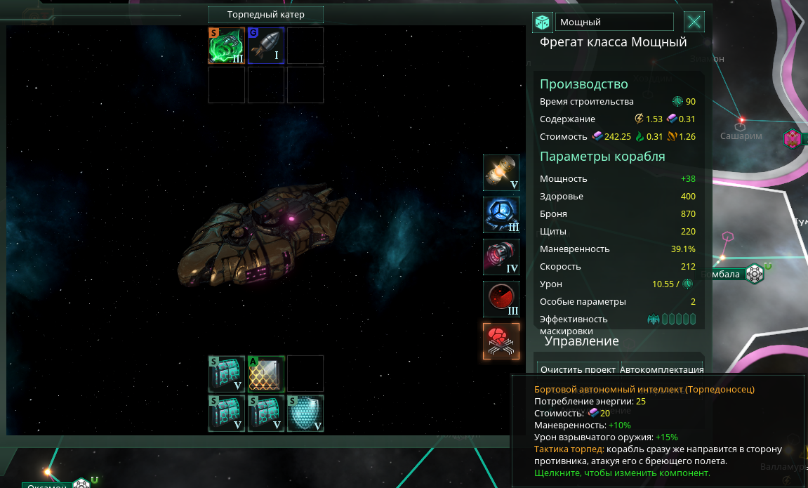This screenshot has height=488, width=808.
Task: Open the blue hyperdrive component III
Action: (x=501, y=215)
